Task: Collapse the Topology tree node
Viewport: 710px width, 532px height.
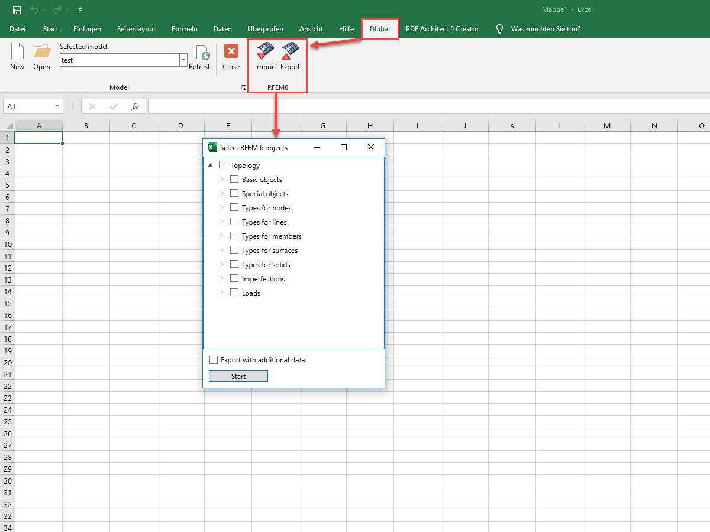Action: 210,165
